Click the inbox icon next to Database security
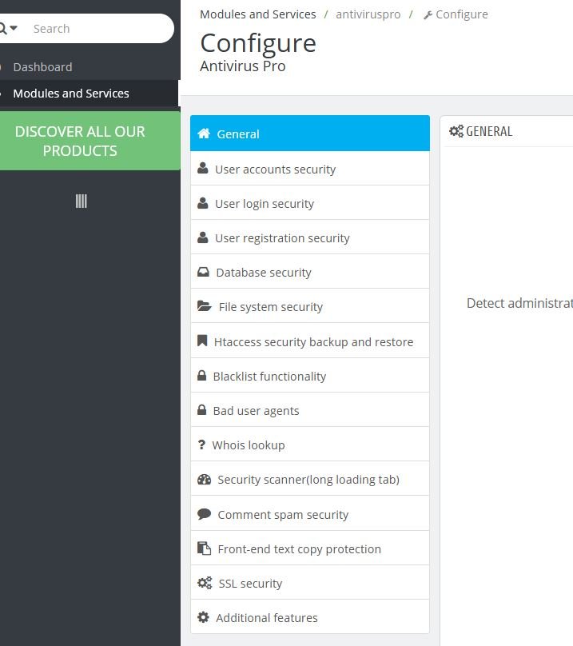Screen dimensions: 573x646 tap(203, 272)
